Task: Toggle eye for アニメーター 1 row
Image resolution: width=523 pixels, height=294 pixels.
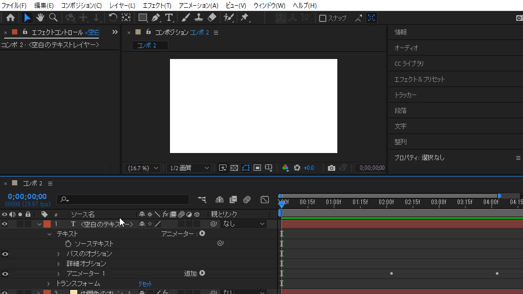Action: coord(5,274)
